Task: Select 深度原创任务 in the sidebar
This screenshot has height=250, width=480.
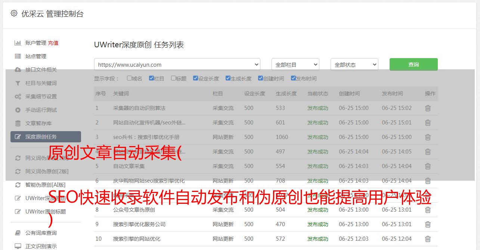Action: [x=46, y=137]
